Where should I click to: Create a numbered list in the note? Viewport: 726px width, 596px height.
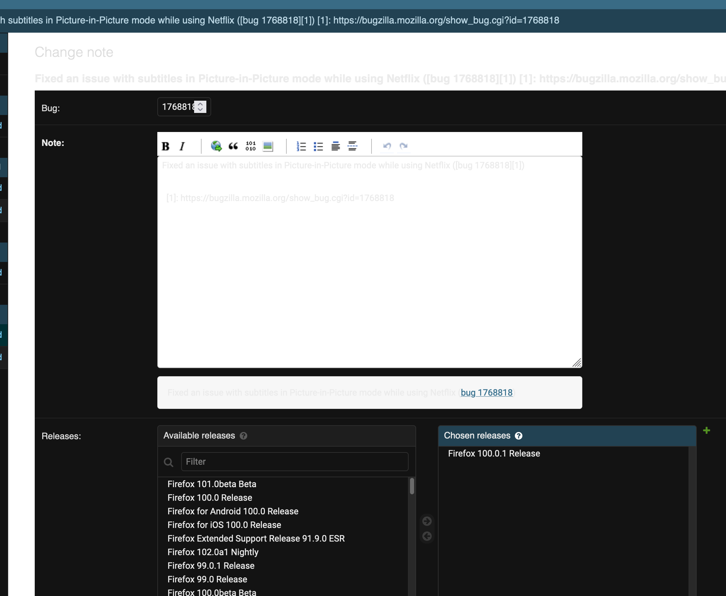(x=301, y=146)
